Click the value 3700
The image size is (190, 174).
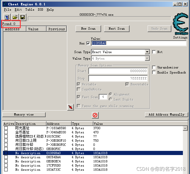[x=97, y=128]
